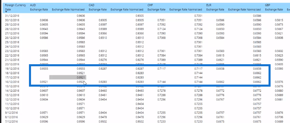Click CHF Normalised value 0.7061 on 25/12/2016 row

pyautogui.click(x=198, y=42)
